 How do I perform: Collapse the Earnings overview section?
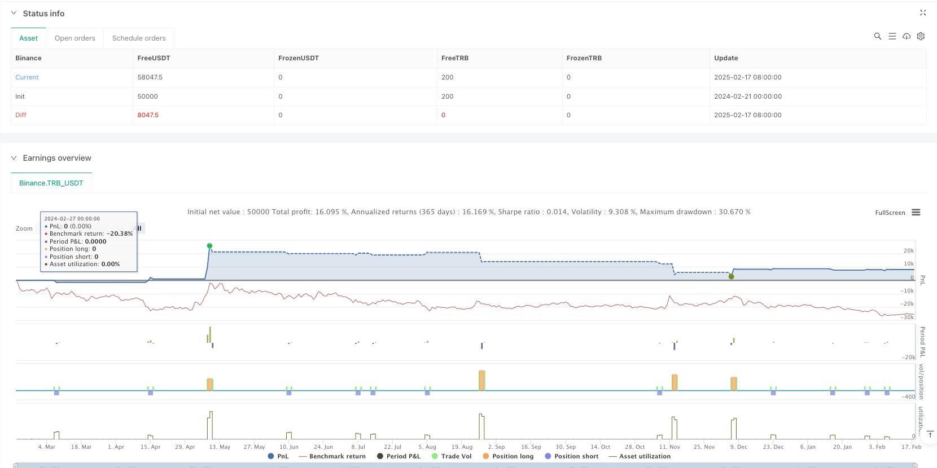[x=14, y=158]
